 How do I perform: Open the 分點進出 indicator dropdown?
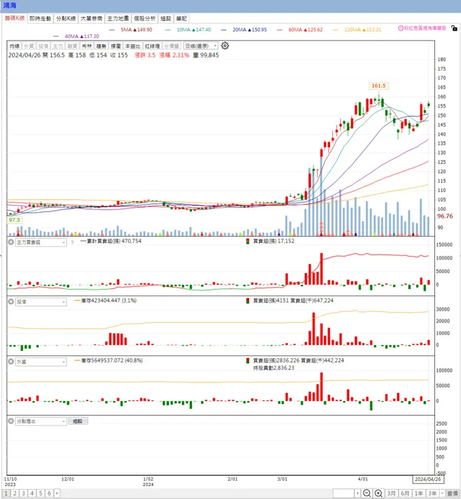[x=41, y=421]
